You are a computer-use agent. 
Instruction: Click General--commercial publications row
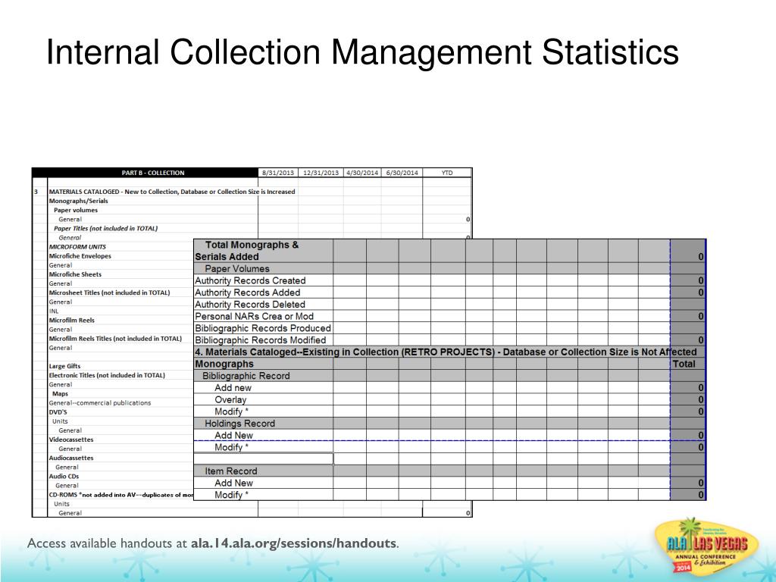point(99,403)
